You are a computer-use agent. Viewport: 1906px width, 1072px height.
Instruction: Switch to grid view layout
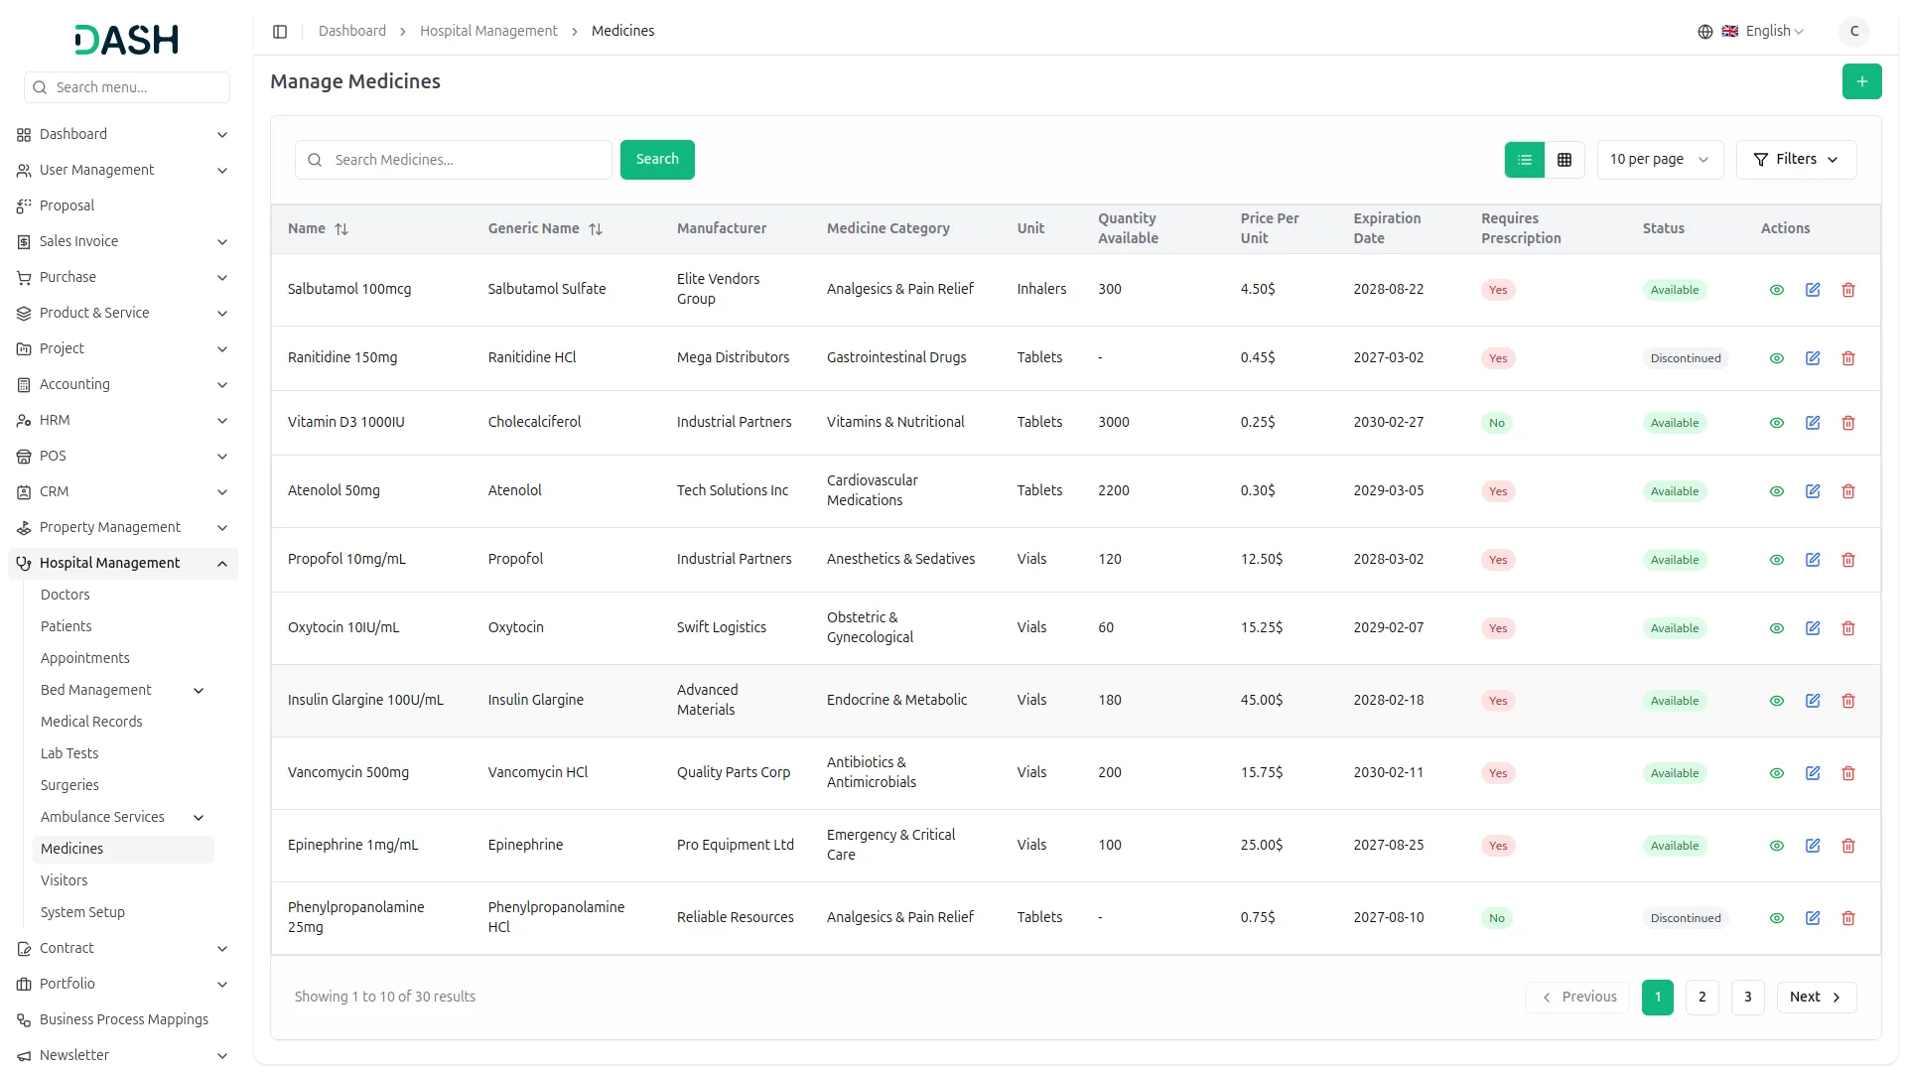tap(1564, 160)
